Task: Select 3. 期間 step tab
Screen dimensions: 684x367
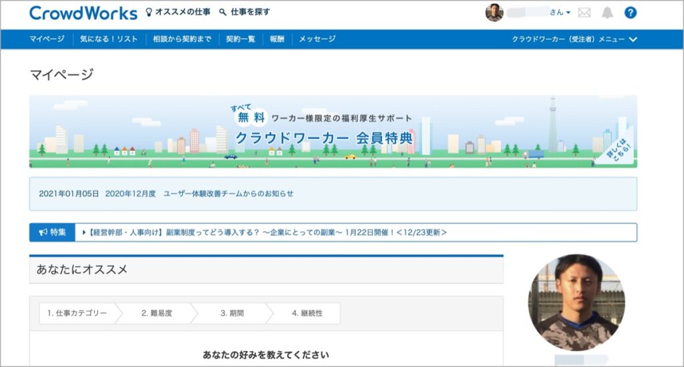Action: (232, 313)
